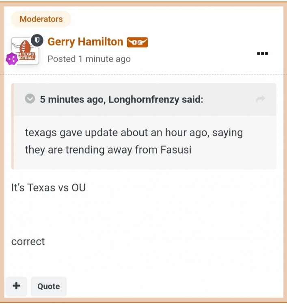Click the quoted texags update text
The width and height of the screenshot is (287, 304).
134,141
